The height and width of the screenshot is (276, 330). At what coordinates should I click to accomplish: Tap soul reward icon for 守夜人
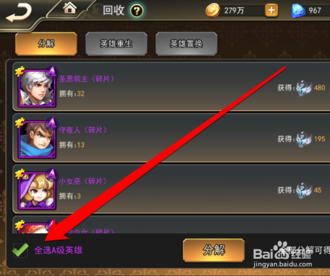[x=304, y=139]
